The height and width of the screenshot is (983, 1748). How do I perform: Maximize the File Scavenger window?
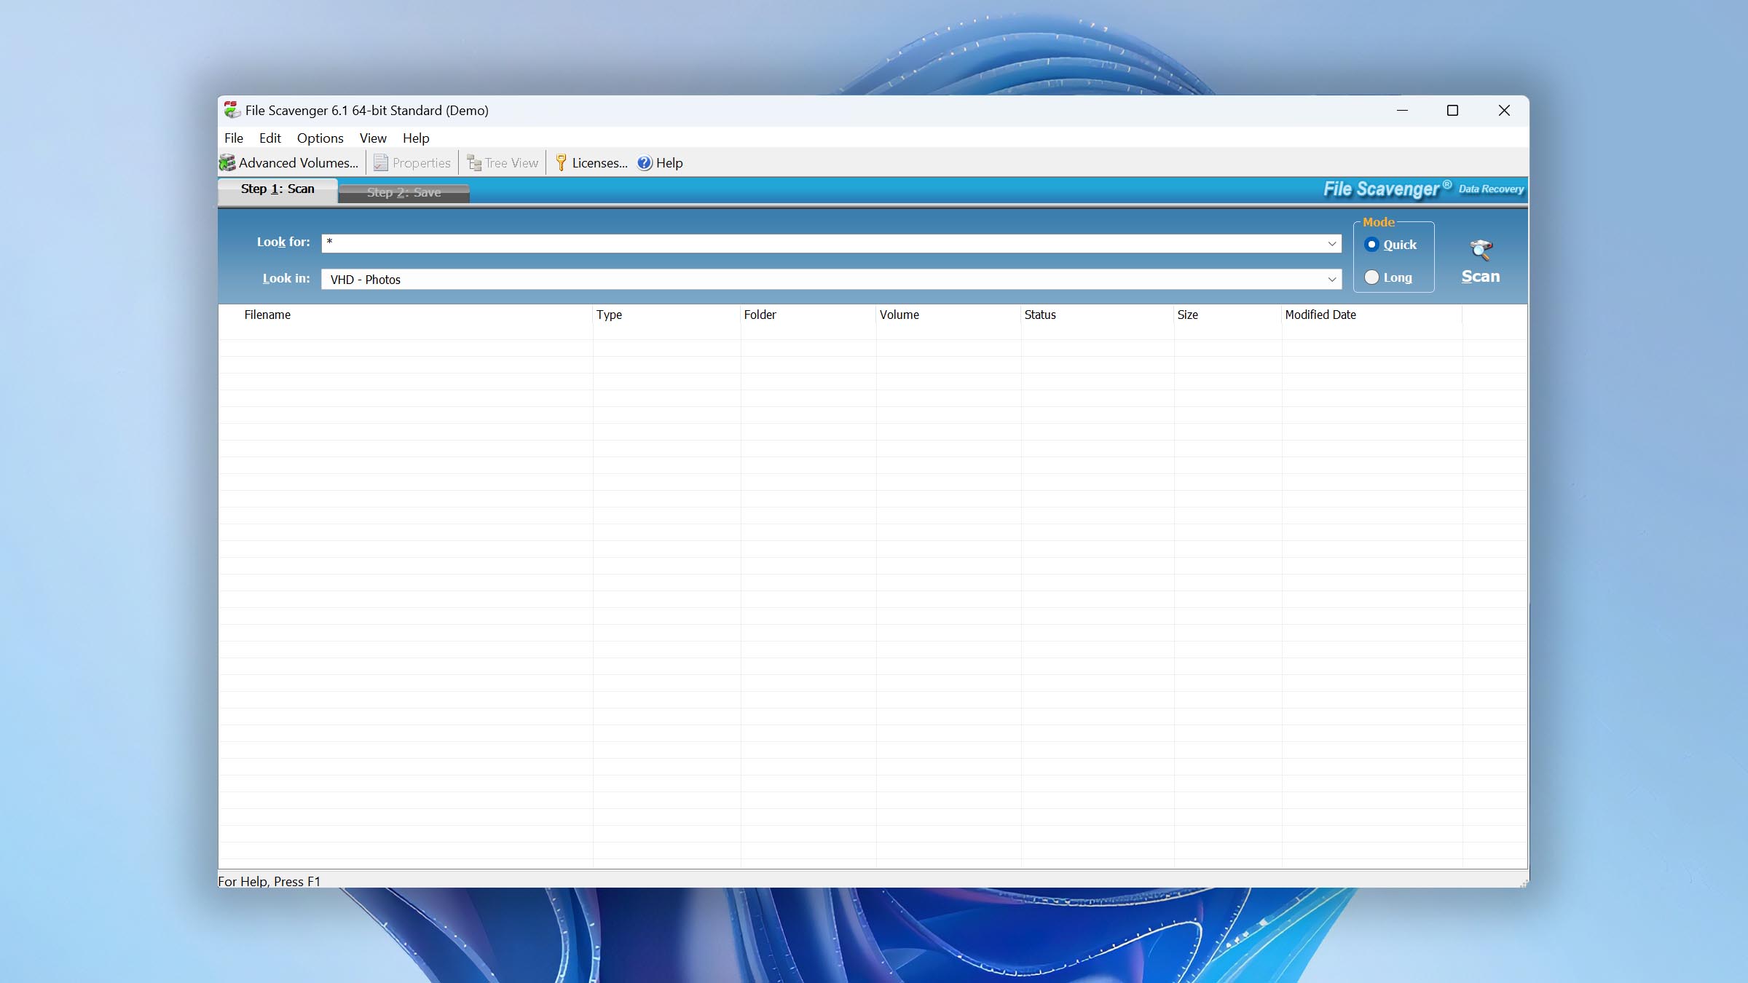pos(1452,111)
